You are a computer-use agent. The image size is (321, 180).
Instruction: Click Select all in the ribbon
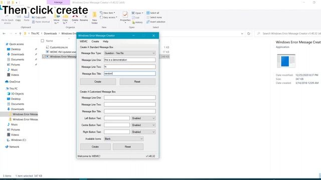coord(152,13)
